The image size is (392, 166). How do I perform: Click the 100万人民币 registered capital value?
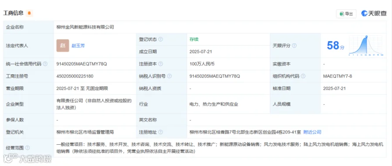[x=202, y=64]
